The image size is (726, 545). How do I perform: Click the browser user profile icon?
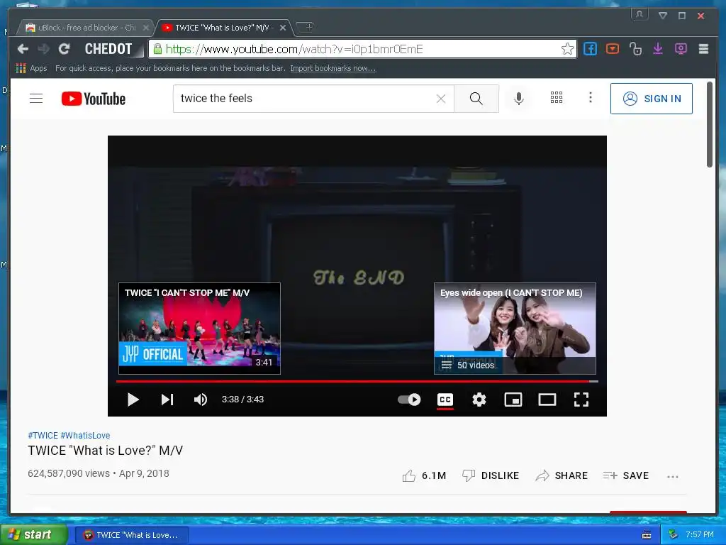tap(640, 14)
